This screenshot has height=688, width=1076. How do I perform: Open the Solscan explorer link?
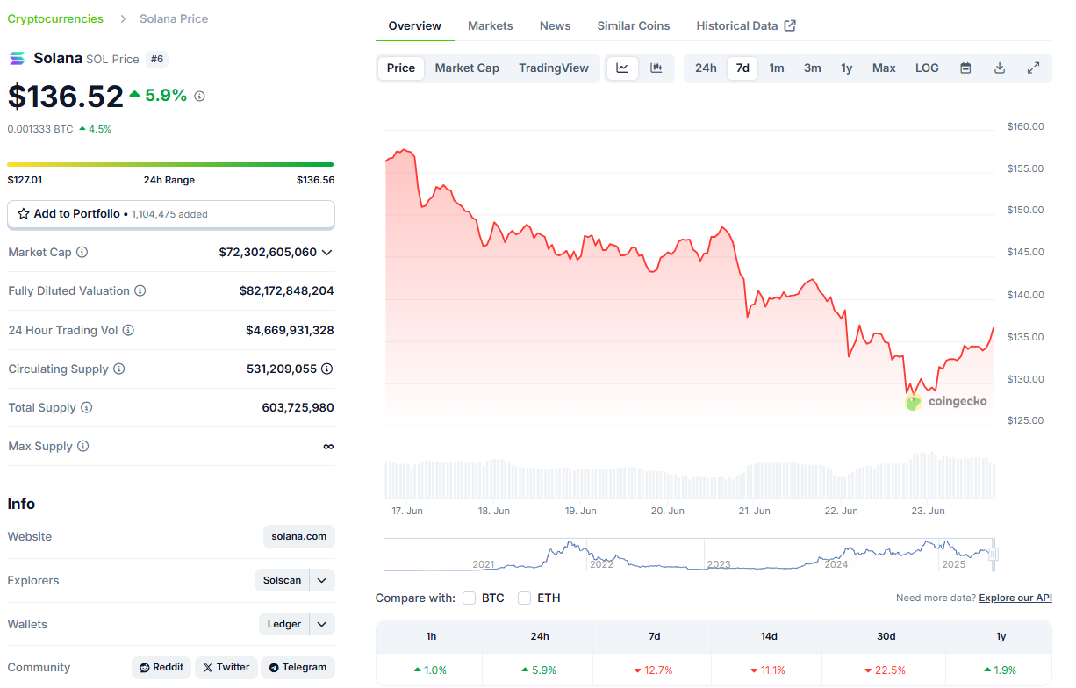(x=283, y=581)
